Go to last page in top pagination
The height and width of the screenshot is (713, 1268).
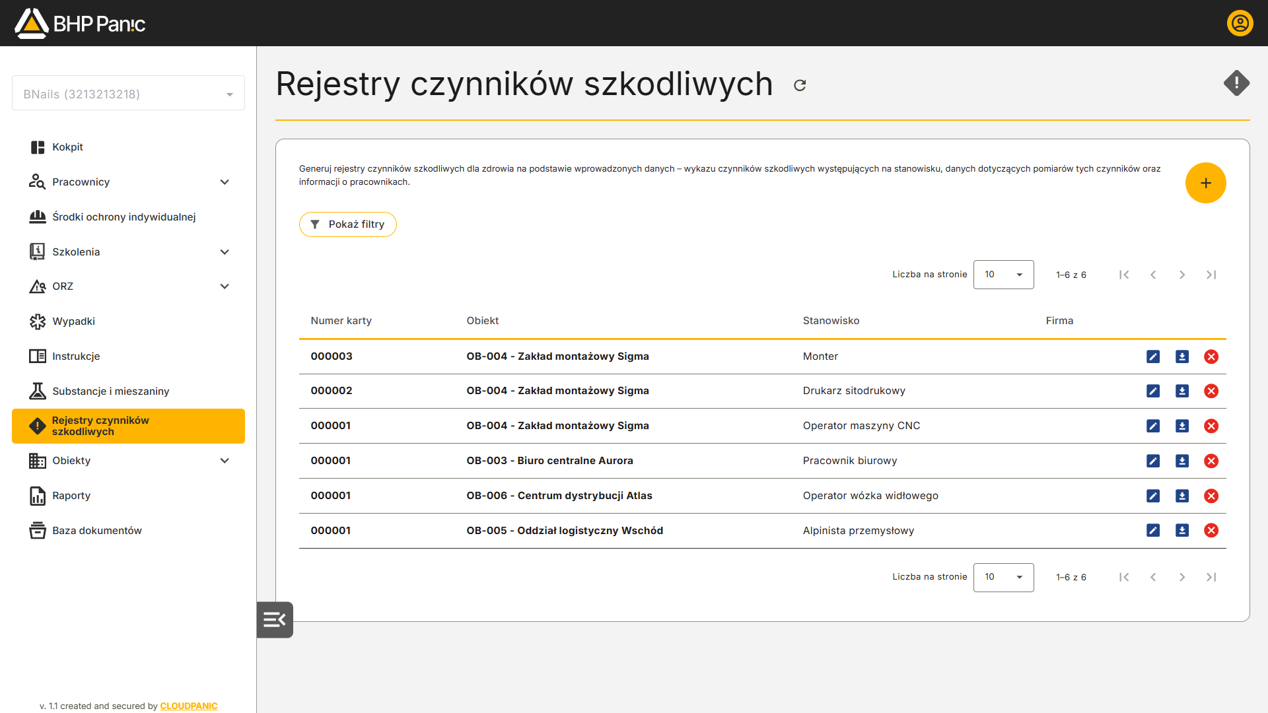[1211, 275]
